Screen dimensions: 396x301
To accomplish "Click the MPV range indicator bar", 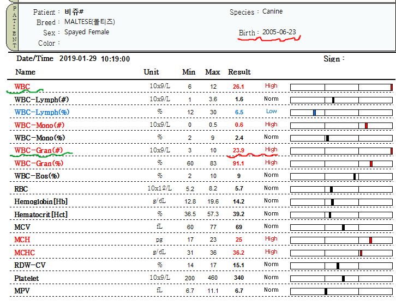I will click(341, 291).
